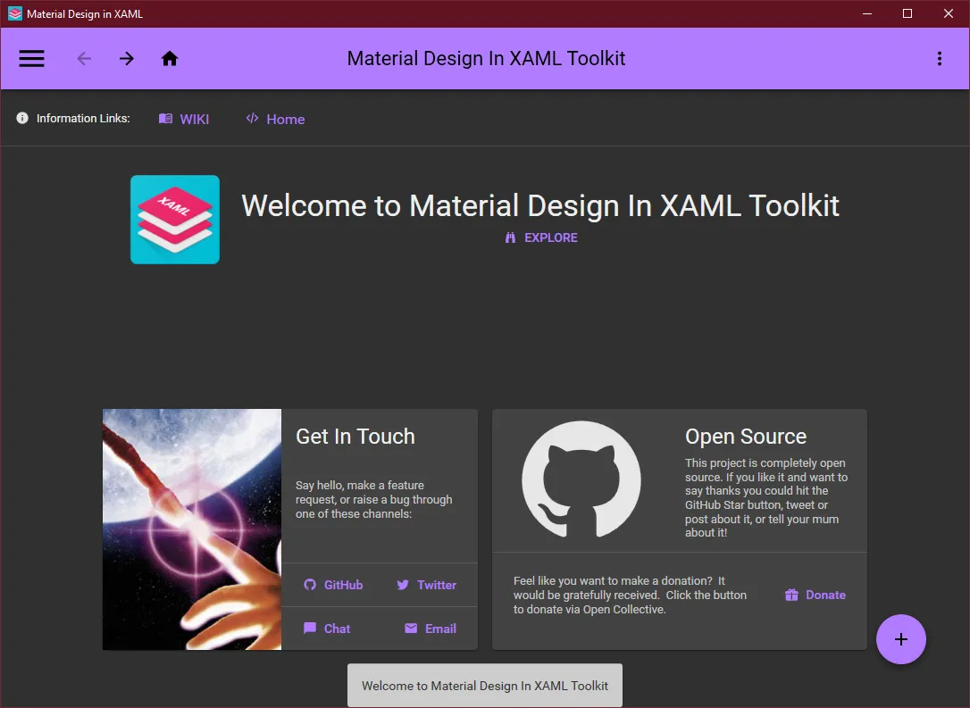Maximize the Material Design in XAML window
Screen dimensions: 970x708
click(907, 13)
